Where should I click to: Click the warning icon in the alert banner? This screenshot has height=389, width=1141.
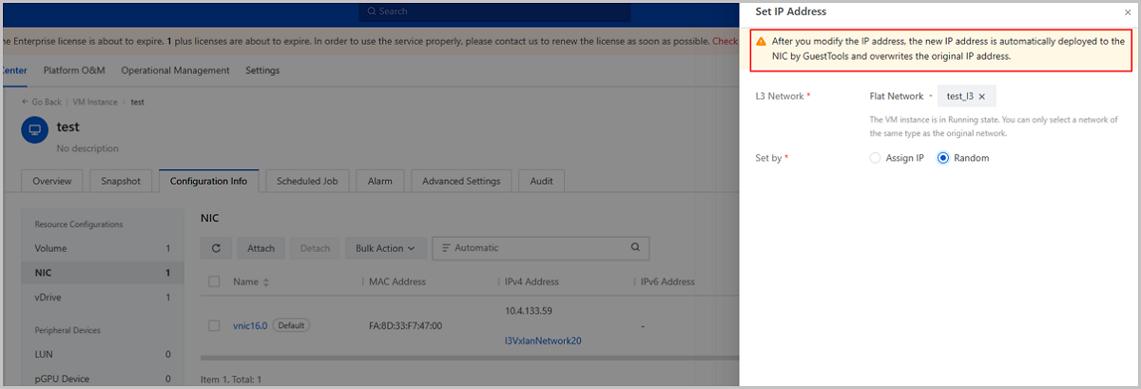[x=761, y=43]
